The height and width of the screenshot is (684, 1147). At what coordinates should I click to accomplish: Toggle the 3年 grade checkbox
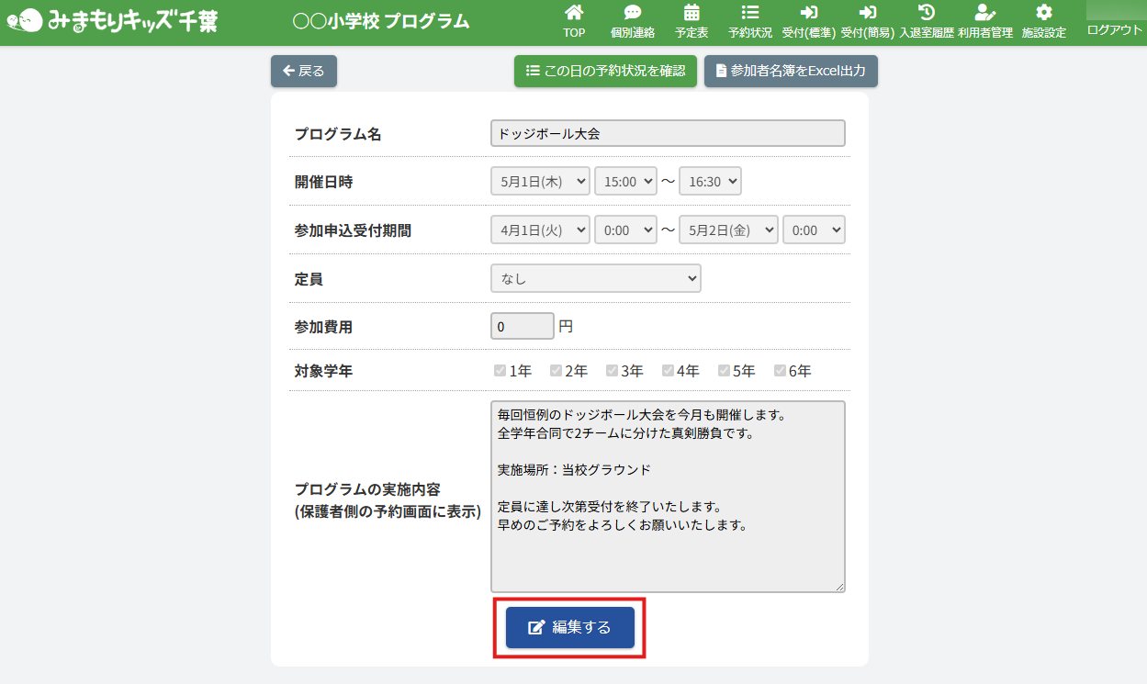[612, 371]
